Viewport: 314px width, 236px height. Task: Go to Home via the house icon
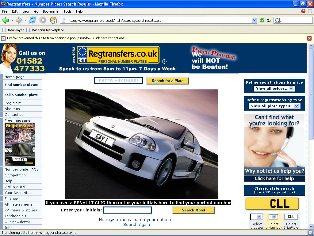tap(54, 21)
